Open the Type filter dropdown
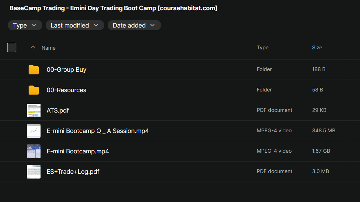Image resolution: width=360 pixels, height=202 pixels. click(x=25, y=26)
